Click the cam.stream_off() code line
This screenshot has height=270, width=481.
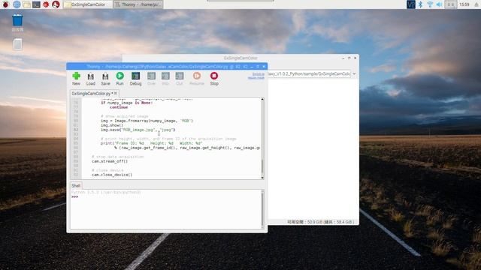click(x=110, y=161)
